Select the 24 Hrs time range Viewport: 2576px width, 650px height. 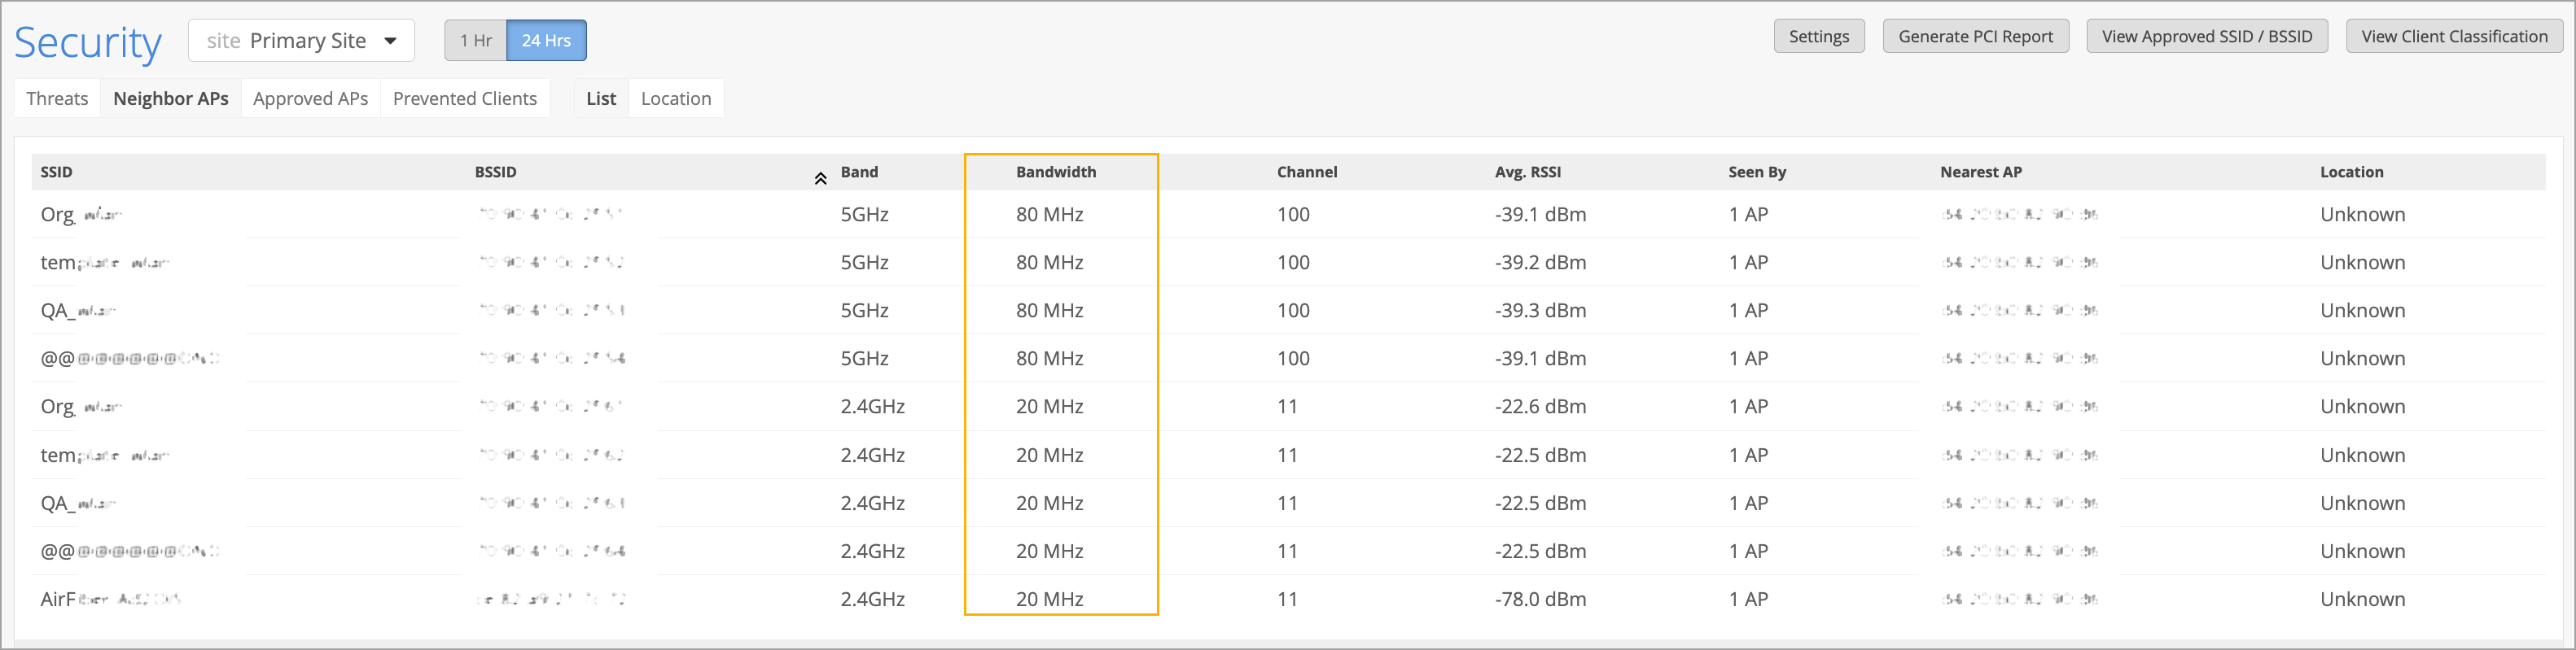(546, 41)
